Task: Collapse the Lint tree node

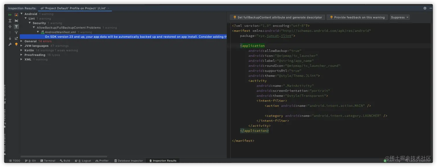Action: 26,18
